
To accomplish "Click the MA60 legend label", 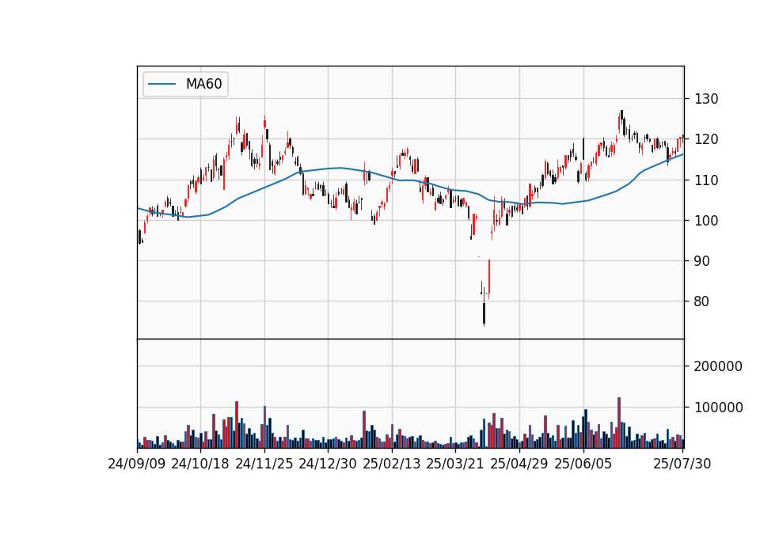I will click(203, 84).
